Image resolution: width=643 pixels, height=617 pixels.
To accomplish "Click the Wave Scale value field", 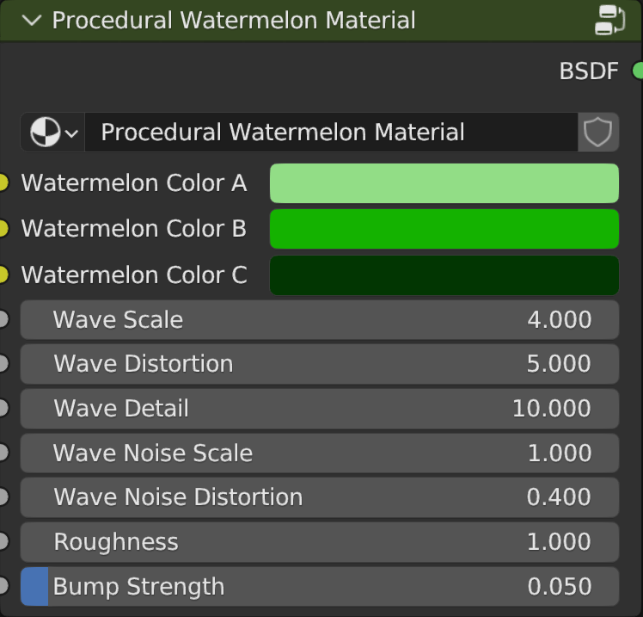I will [319, 320].
